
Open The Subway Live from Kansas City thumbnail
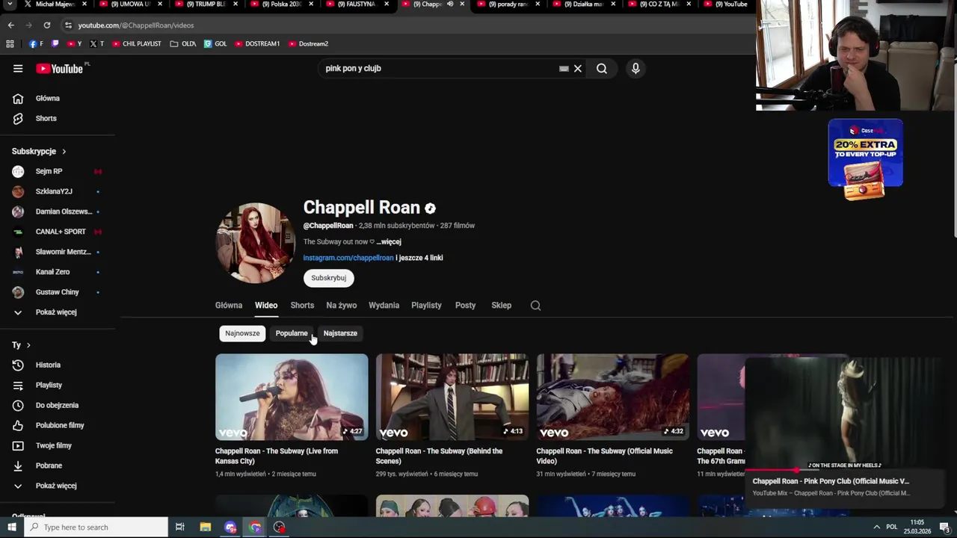coord(292,397)
